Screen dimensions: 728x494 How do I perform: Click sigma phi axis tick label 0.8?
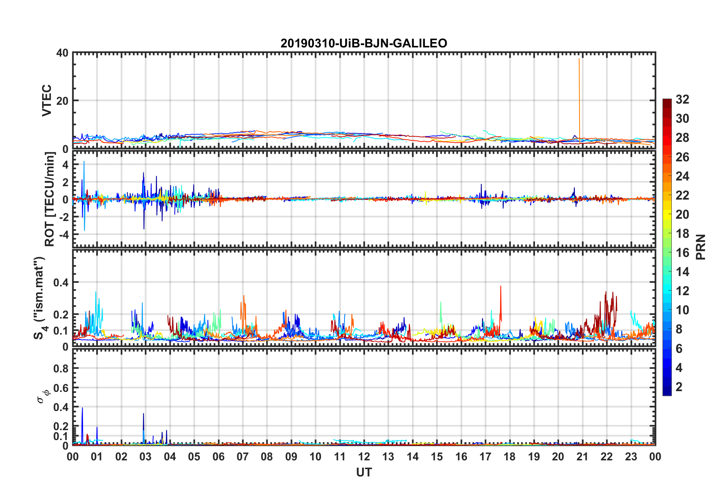60,369
